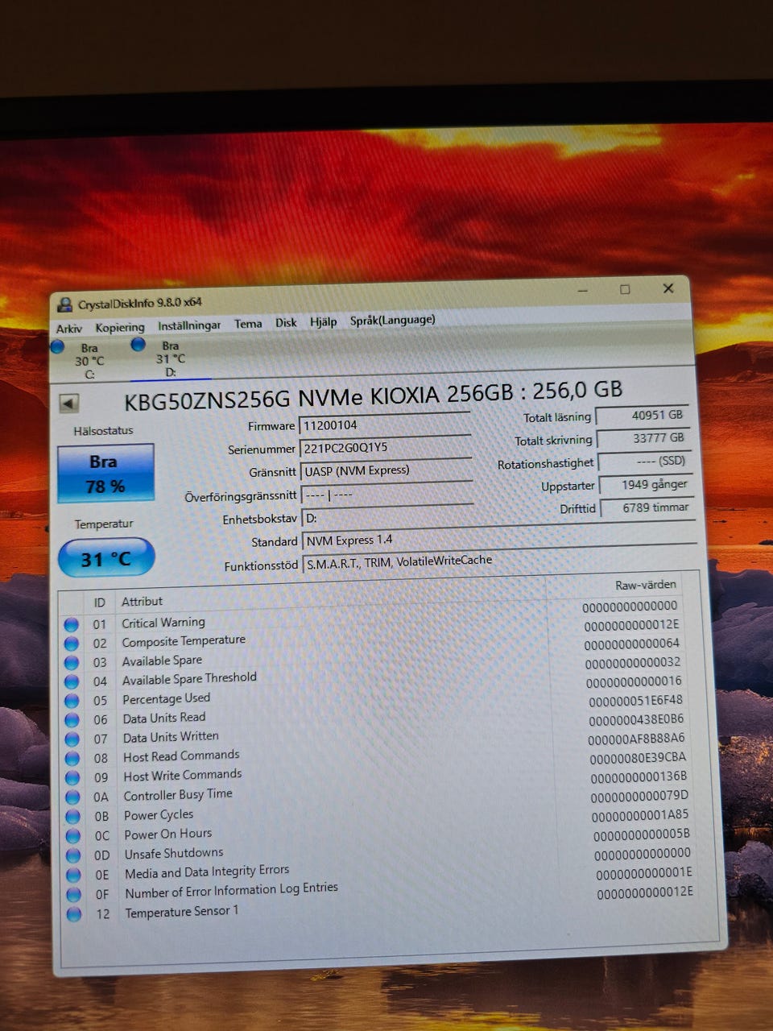This screenshot has height=1031, width=773.
Task: Click the status dot for Temperature Sensor 1
Action: [74, 914]
